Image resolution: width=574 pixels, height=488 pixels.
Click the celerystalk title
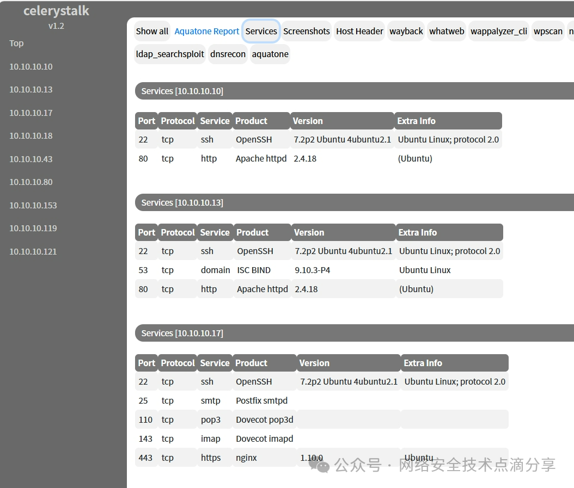[56, 11]
